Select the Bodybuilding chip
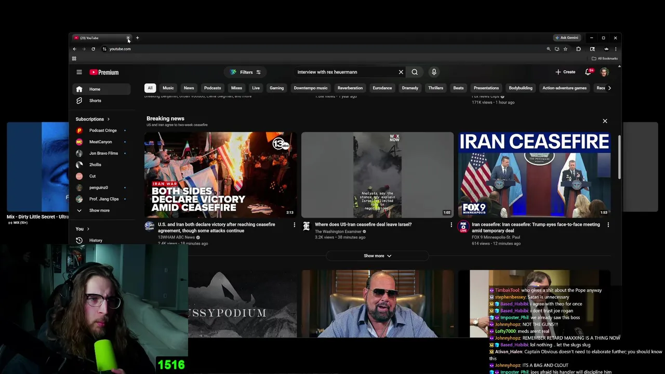 521,88
